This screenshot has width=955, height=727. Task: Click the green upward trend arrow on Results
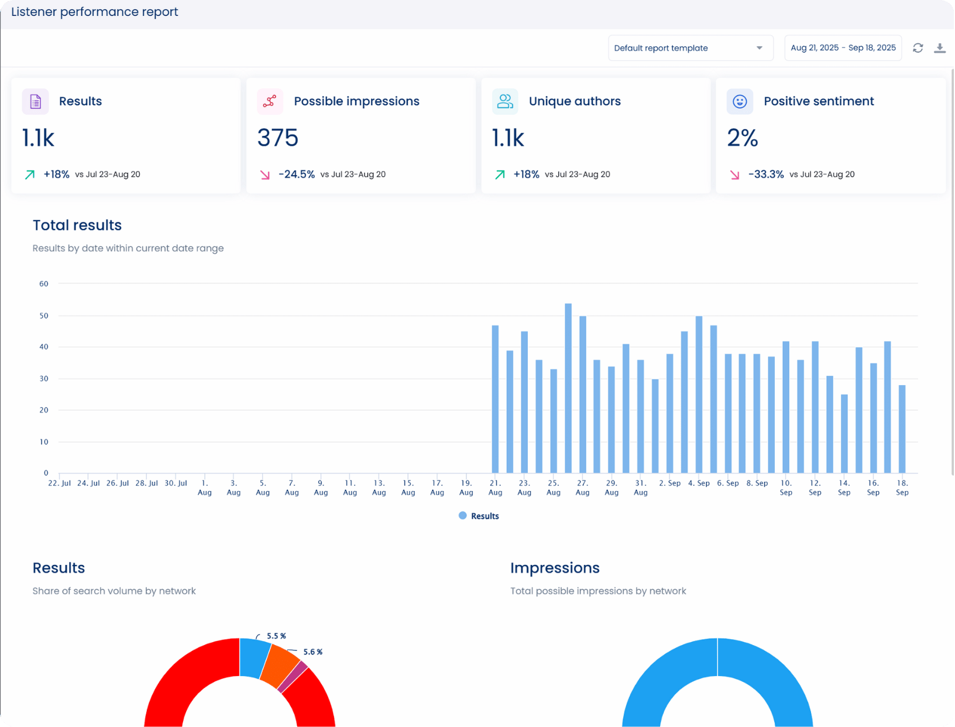(29, 174)
